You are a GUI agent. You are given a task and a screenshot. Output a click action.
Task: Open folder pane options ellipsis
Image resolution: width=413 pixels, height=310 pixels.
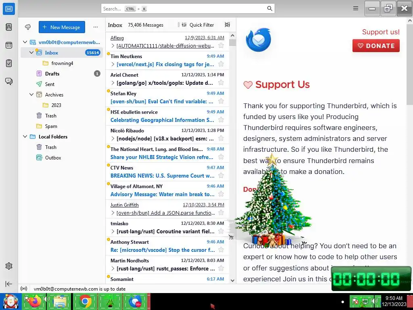[x=95, y=27]
